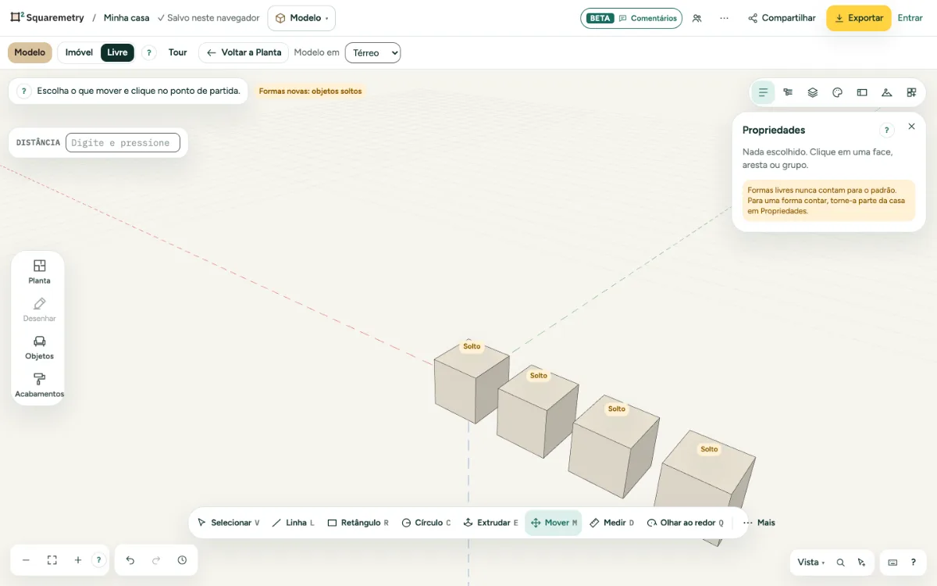Select the Círculo tool

[426, 523]
